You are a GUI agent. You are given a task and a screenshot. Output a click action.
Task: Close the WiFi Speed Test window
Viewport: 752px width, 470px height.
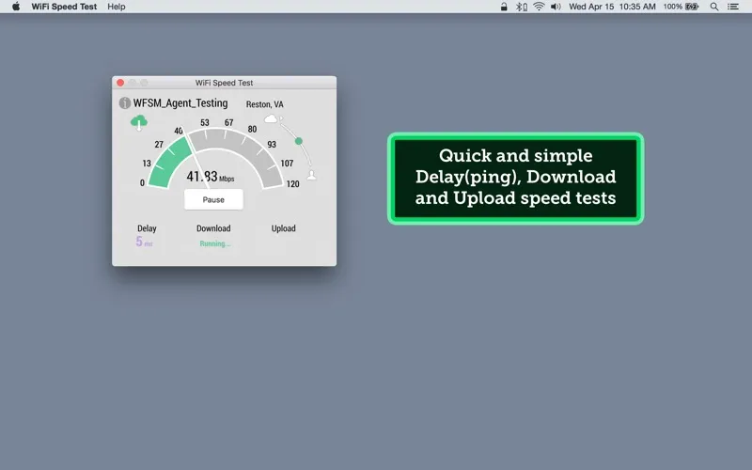[120, 83]
